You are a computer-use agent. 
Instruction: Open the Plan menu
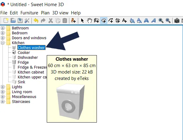click(45, 13)
